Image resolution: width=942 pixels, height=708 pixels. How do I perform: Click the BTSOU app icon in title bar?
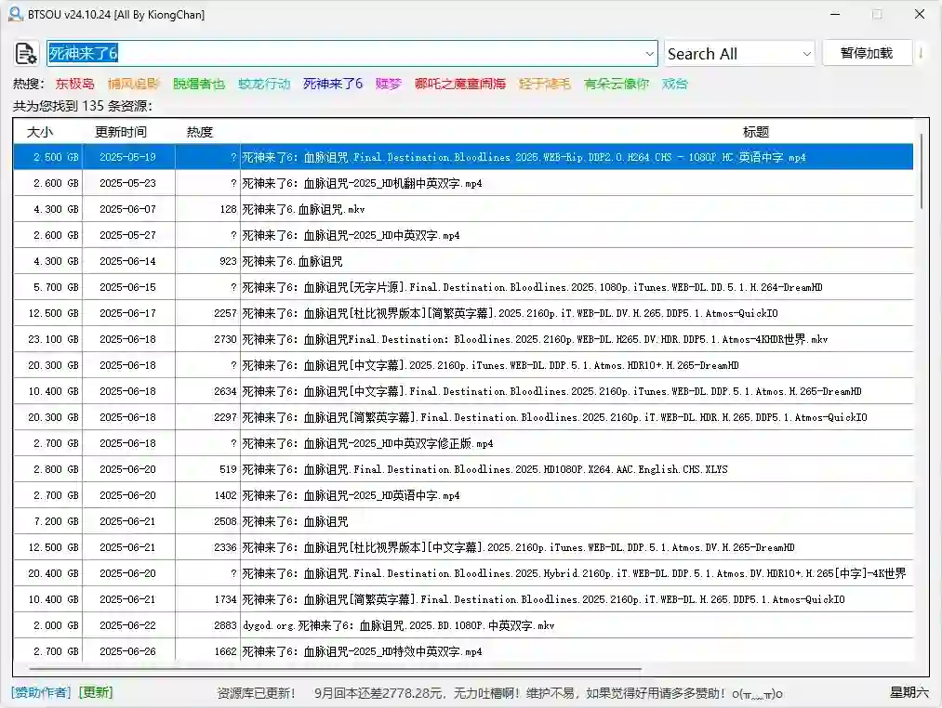pos(15,14)
